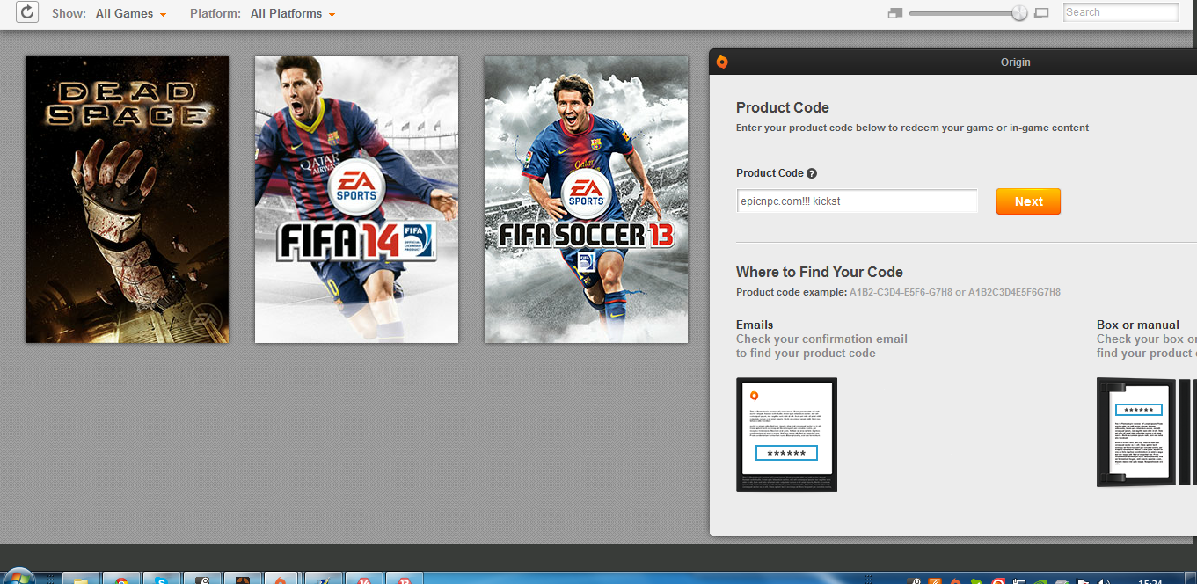Click the 'Enter your product code below' instruction text

coord(912,128)
